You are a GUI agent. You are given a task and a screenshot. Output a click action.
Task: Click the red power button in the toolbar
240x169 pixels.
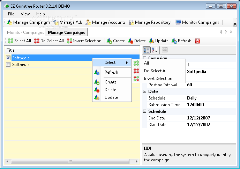pyautogui.click(x=197, y=41)
